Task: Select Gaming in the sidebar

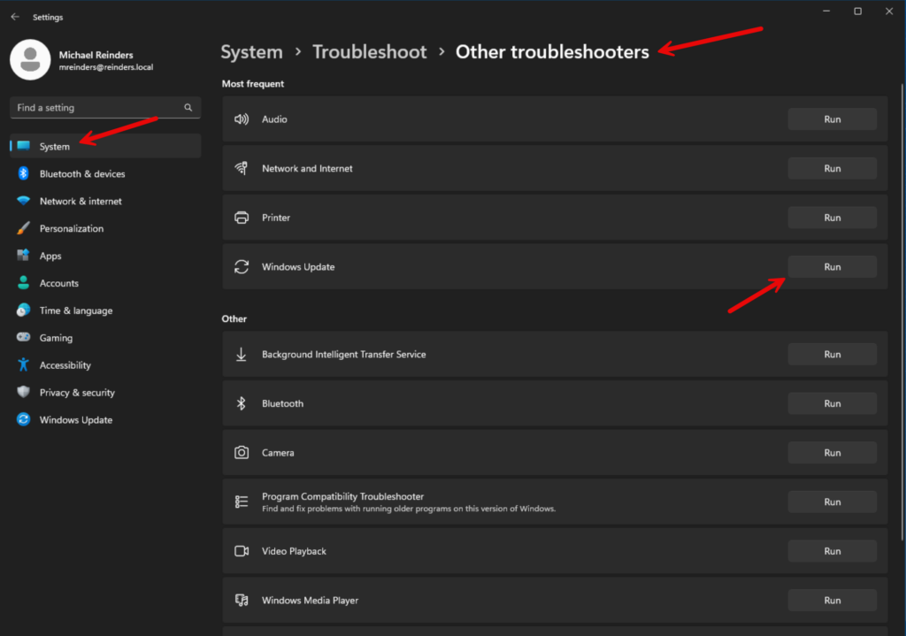Action: [106, 337]
